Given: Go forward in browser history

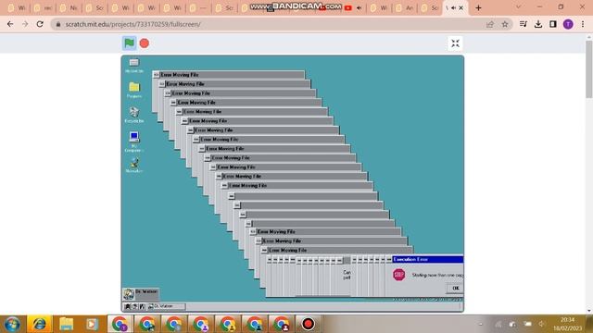Looking at the screenshot, I should pos(25,24).
